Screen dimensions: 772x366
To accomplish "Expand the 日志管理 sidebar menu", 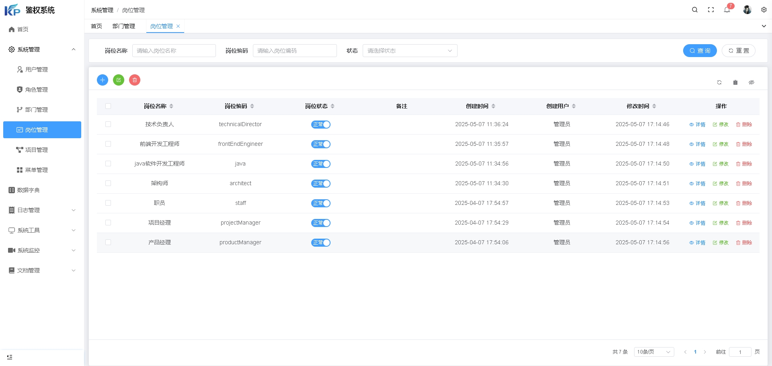I will point(42,210).
